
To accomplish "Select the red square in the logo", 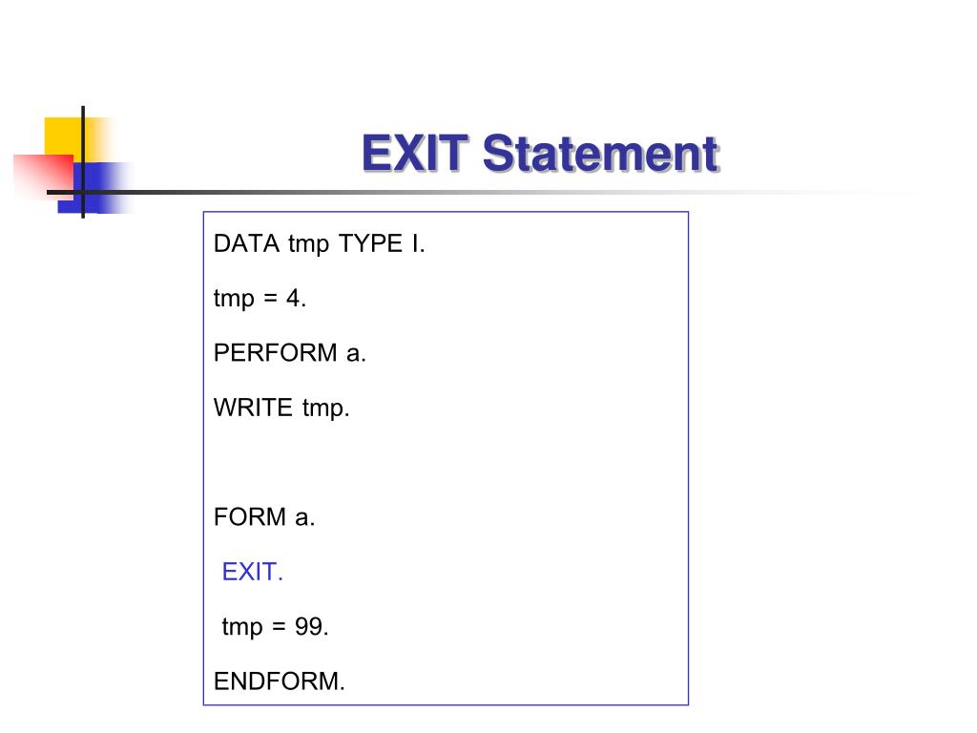I will (x=44, y=175).
